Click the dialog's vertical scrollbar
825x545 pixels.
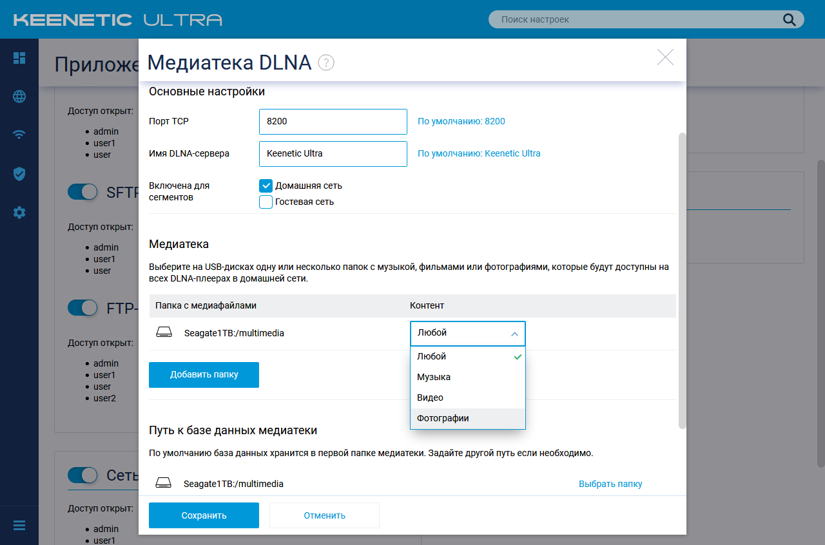point(683,280)
